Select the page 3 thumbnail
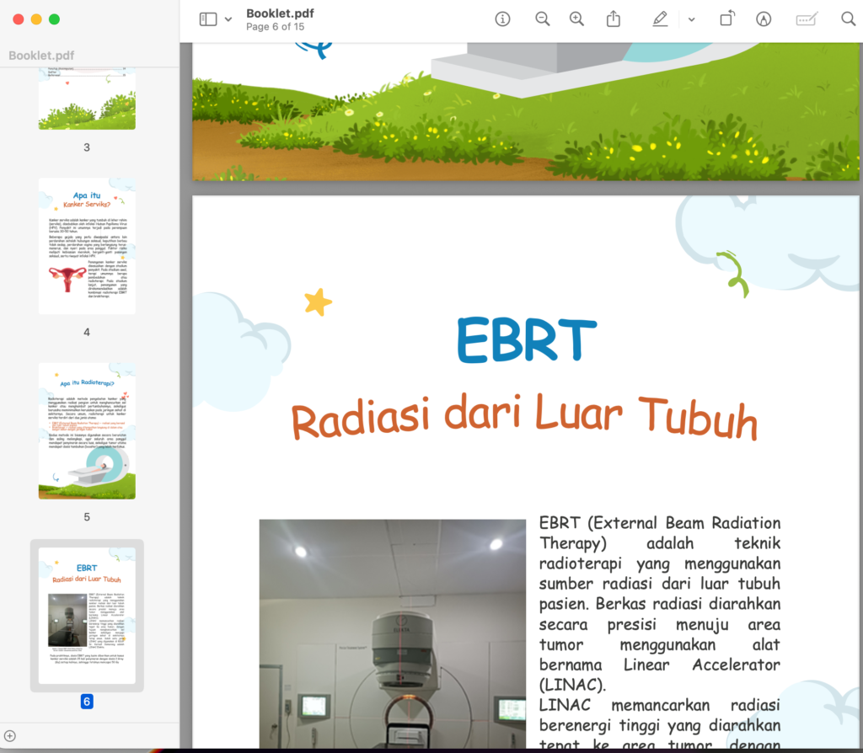The height and width of the screenshot is (753, 863). [87, 99]
